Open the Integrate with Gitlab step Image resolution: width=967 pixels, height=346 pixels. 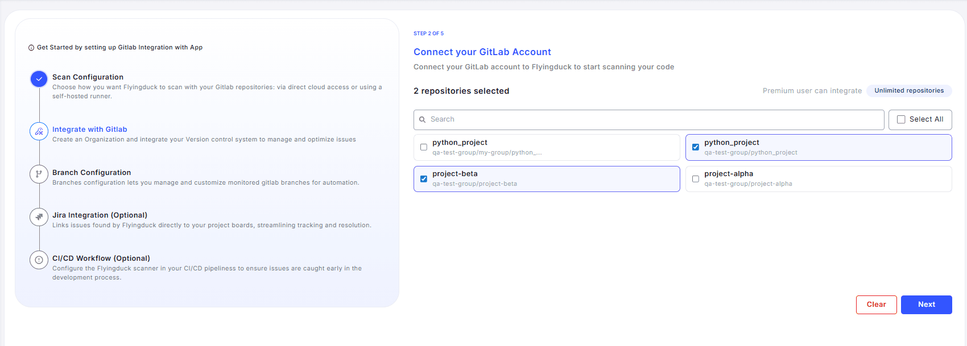point(89,130)
